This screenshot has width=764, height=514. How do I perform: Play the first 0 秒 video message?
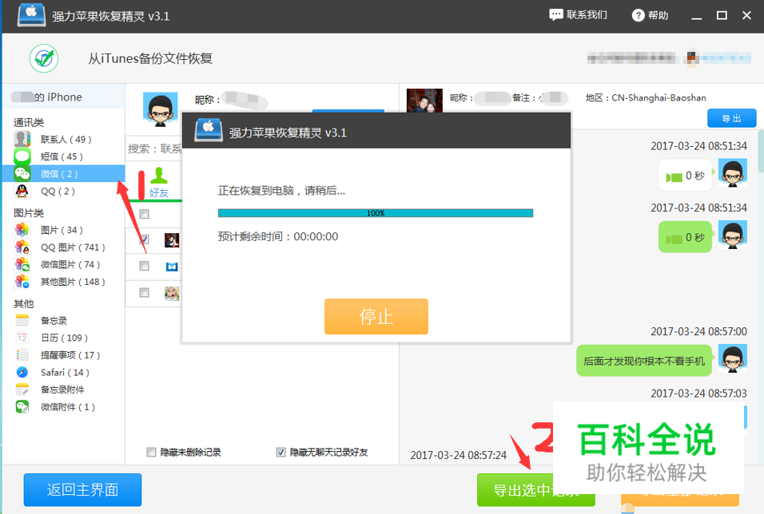tap(685, 176)
